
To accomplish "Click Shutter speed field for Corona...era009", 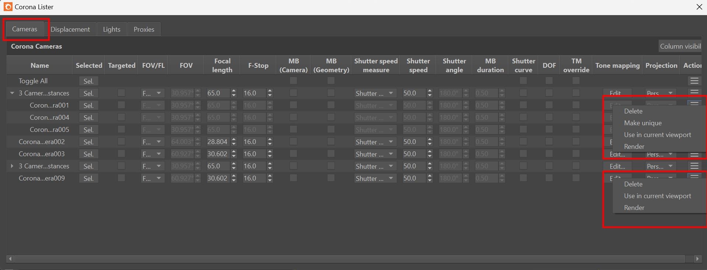I will click(414, 178).
